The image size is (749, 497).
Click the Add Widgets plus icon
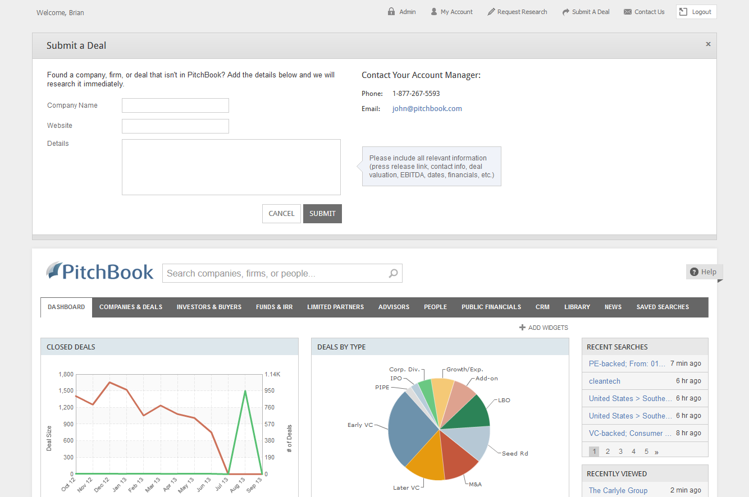coord(522,328)
